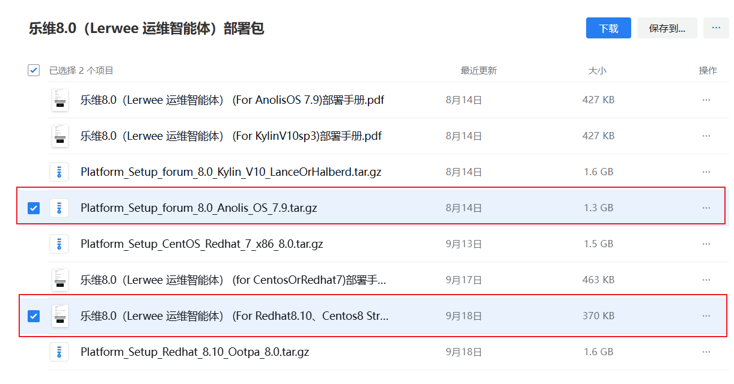Open more actions for KylinV10sp3 PDF row
Viewport: 734px width, 384px height.
(x=706, y=136)
